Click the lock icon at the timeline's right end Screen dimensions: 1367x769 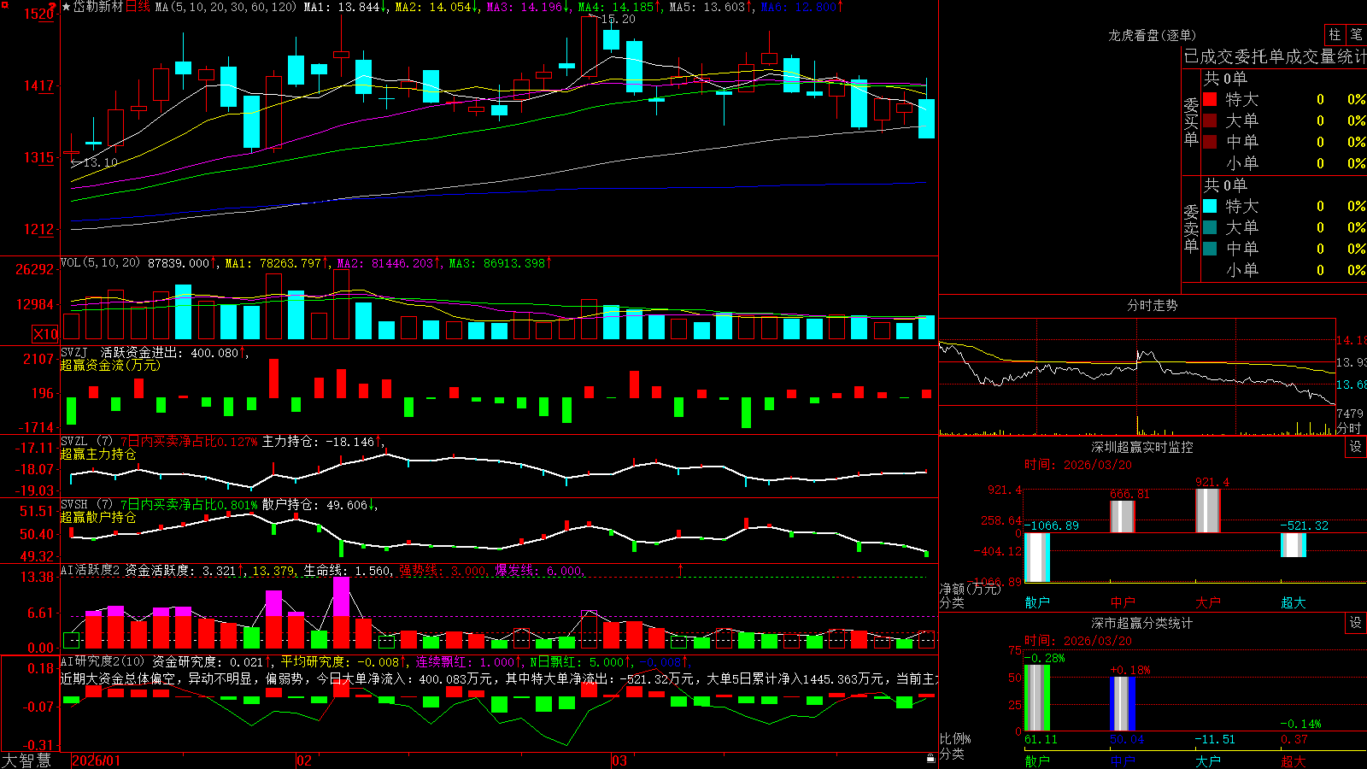point(931,759)
